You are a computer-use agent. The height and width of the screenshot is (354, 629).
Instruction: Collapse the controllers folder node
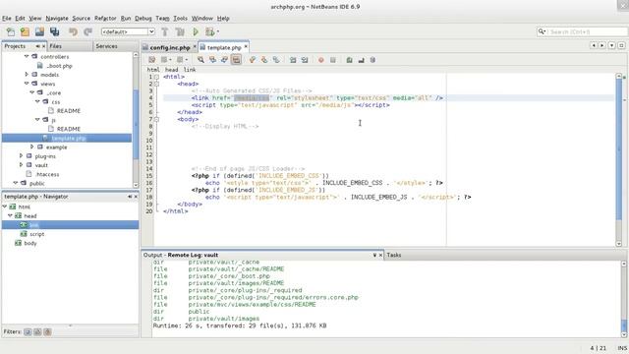pyautogui.click(x=27, y=57)
